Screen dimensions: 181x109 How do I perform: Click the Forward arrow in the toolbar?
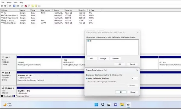click(x=5, y=6)
